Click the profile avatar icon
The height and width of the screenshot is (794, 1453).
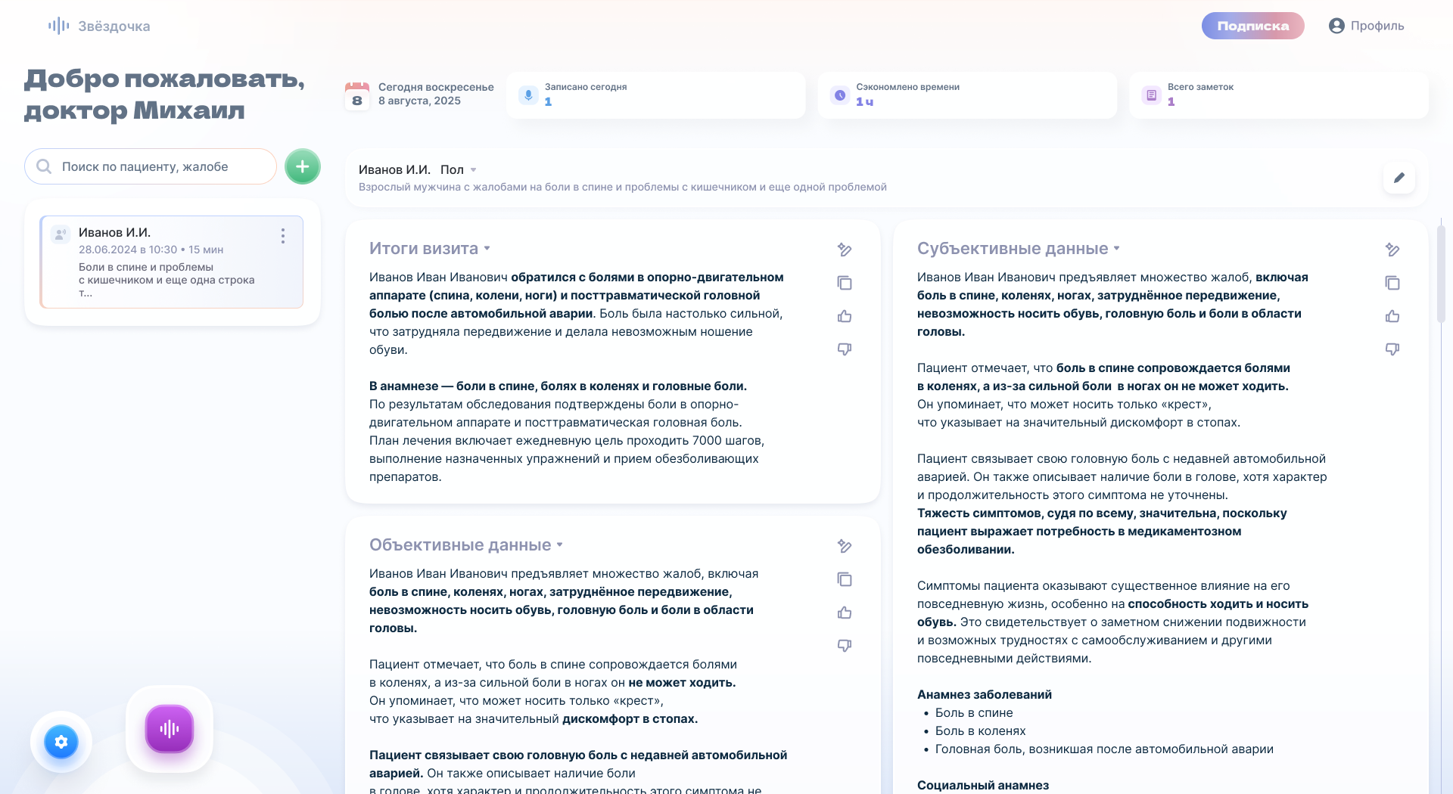click(1336, 26)
